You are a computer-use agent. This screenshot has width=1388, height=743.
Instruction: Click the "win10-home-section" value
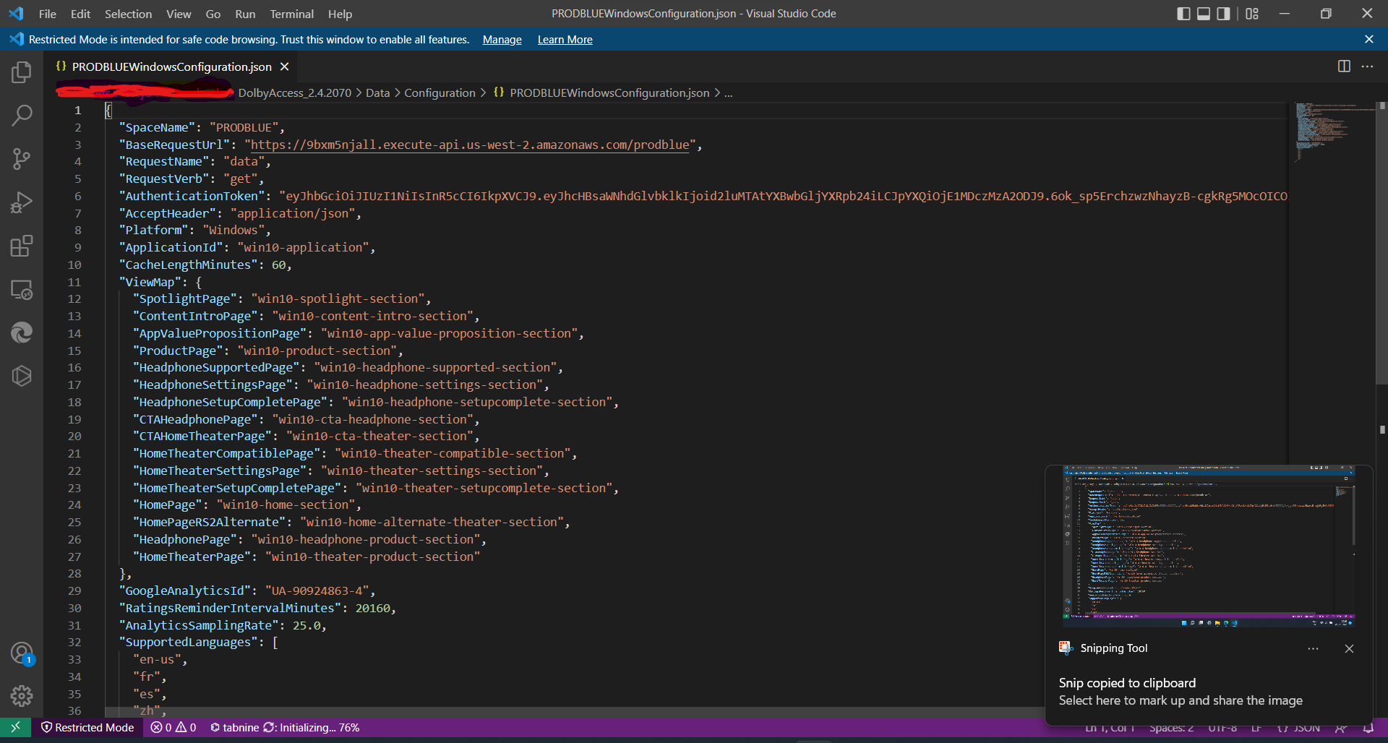[286, 504]
